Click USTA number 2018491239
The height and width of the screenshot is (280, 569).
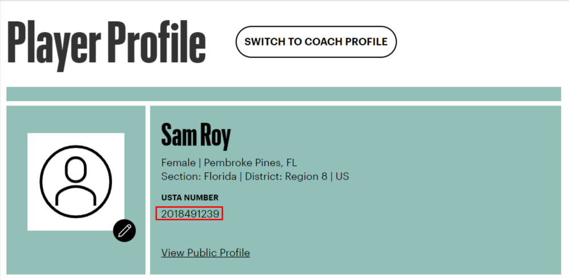190,214
